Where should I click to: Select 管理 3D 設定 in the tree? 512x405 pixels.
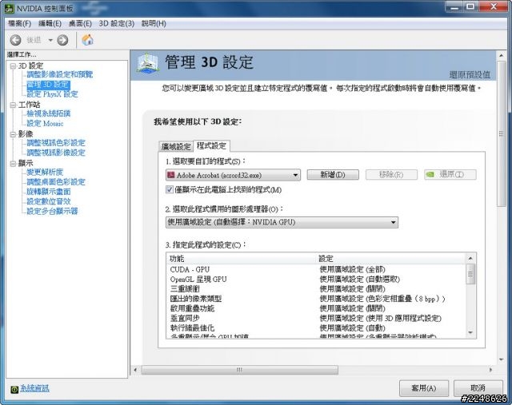[48, 85]
